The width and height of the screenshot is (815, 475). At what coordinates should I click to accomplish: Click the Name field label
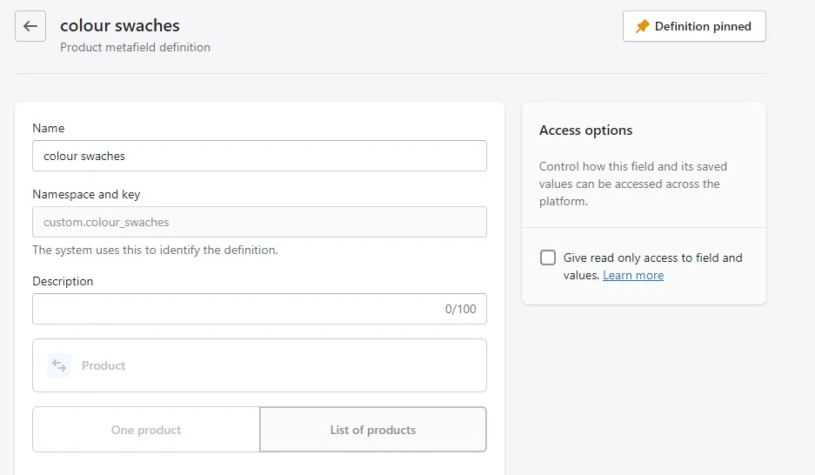click(x=49, y=128)
